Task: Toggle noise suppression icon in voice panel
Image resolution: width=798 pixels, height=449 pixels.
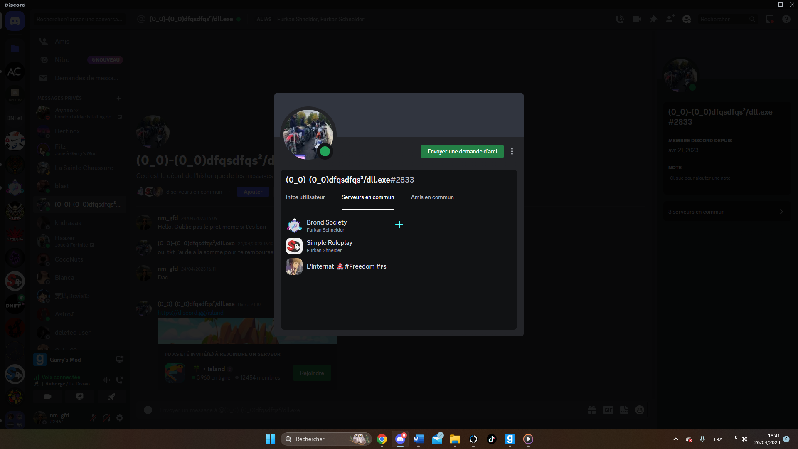Action: pos(106,380)
